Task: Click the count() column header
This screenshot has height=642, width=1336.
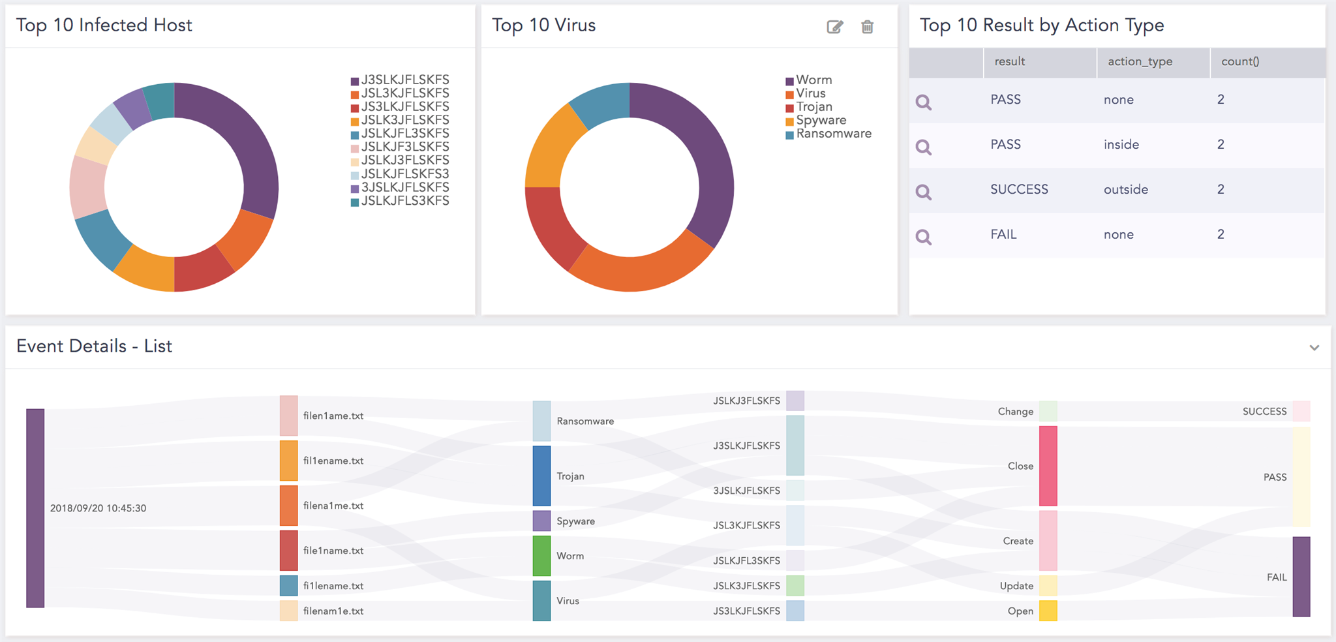Action: pos(1239,62)
